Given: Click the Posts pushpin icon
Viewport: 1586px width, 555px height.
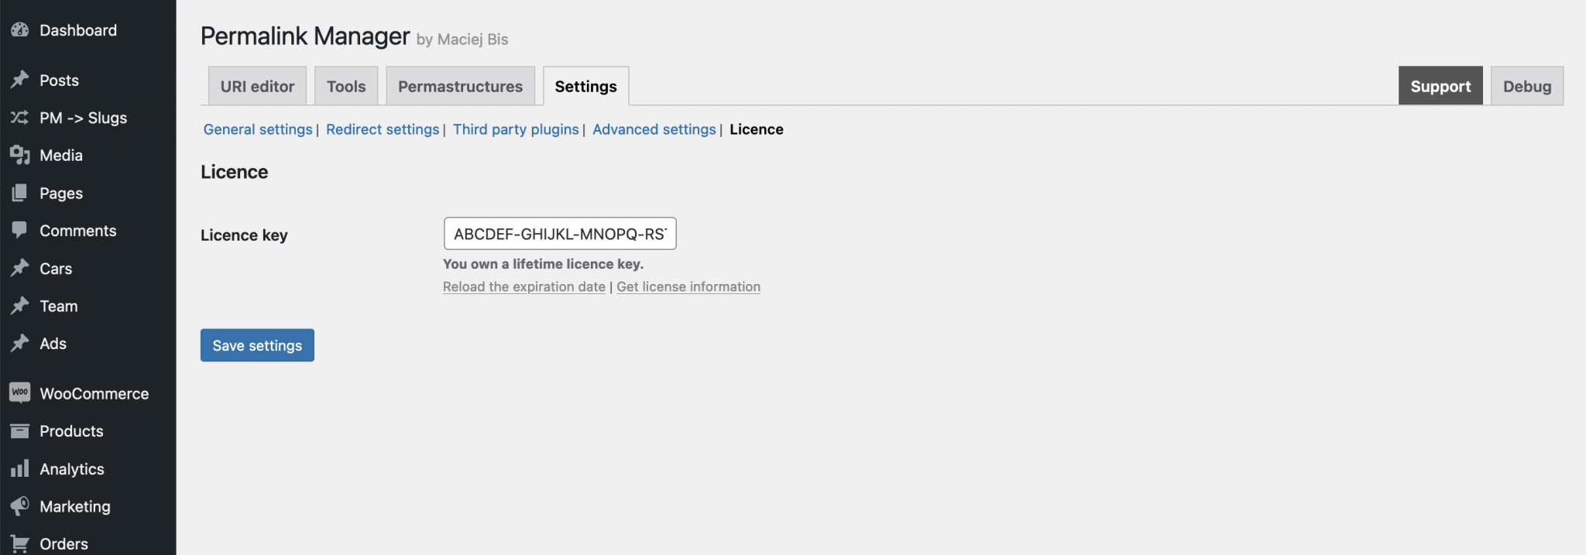Looking at the screenshot, I should tap(20, 80).
